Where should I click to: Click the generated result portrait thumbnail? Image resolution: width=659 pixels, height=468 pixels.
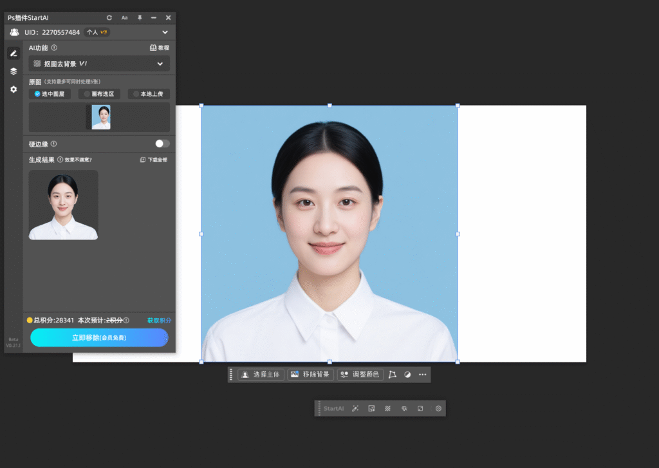coord(63,205)
